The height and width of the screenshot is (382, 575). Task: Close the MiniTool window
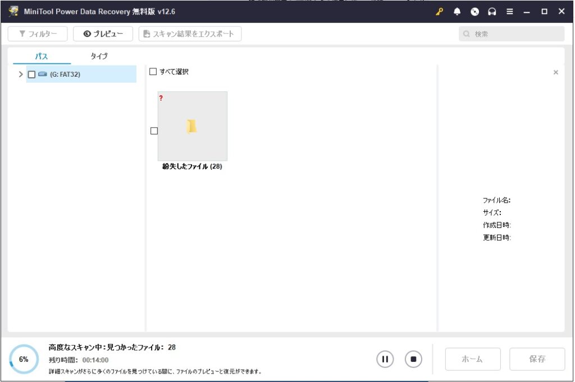(562, 11)
